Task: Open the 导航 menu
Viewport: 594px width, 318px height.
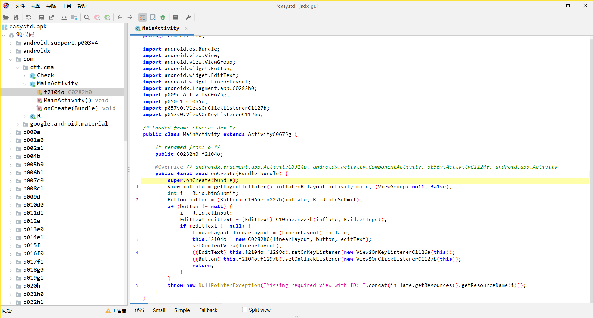Action: [51, 6]
